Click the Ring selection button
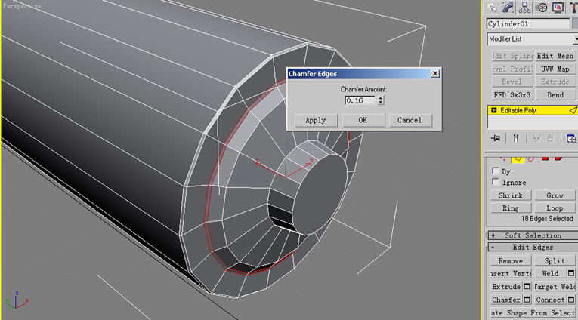578x320 pixels. (511, 208)
